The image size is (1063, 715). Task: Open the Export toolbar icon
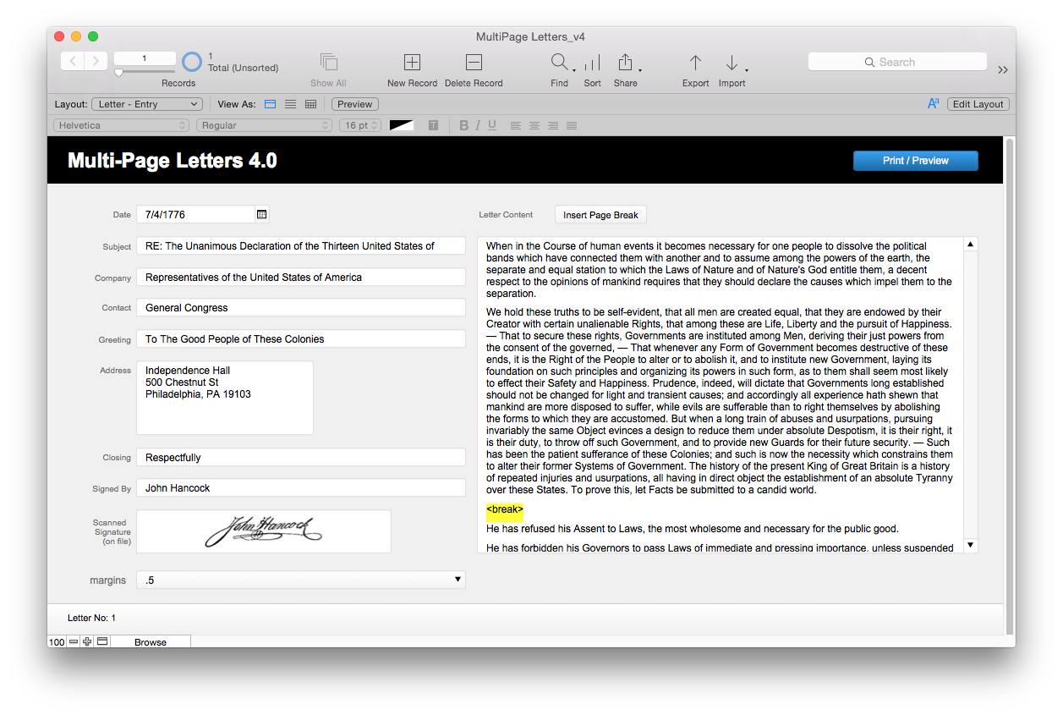pyautogui.click(x=695, y=63)
